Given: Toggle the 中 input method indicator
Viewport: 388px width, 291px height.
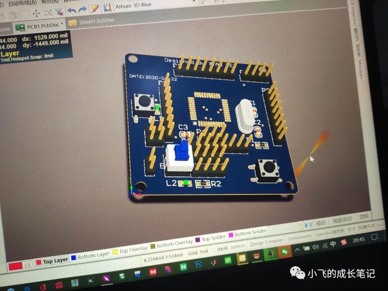Looking at the screenshot, I should 333,244.
